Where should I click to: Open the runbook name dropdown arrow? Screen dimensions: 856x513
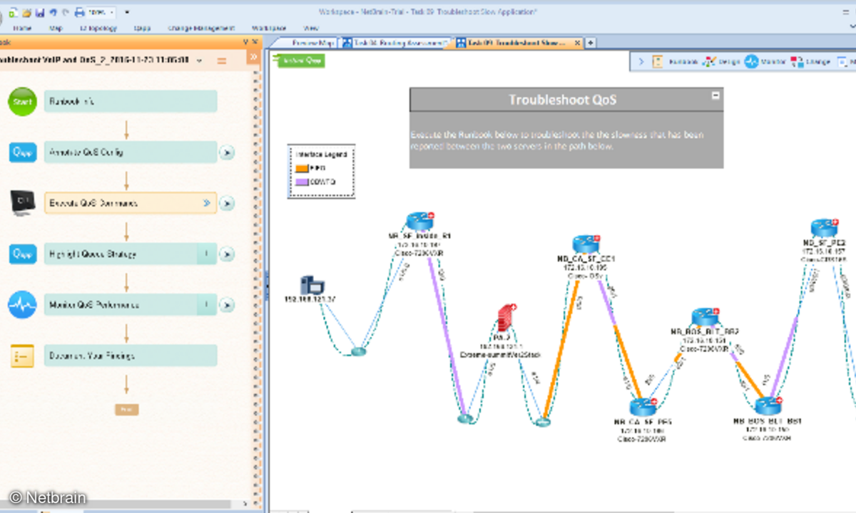pyautogui.click(x=199, y=61)
